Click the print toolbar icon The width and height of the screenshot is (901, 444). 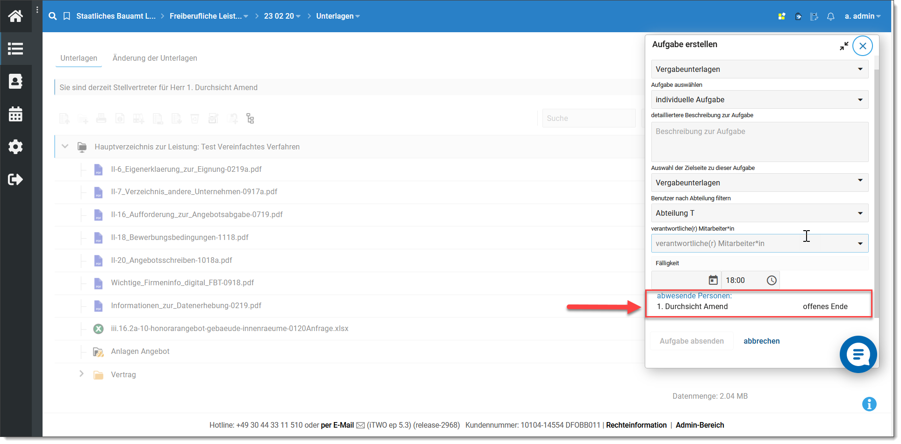point(101,119)
